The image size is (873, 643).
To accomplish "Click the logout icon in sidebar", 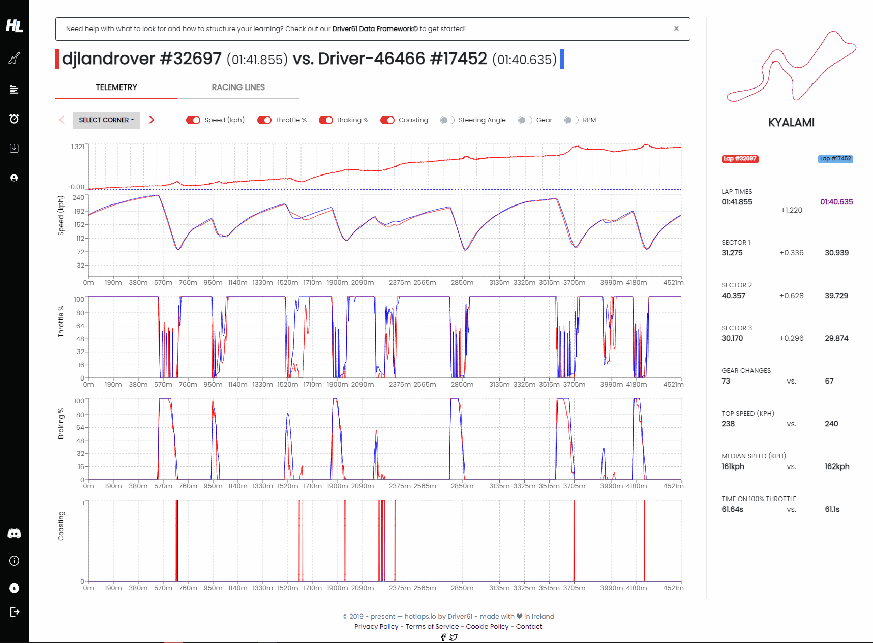I will click(x=14, y=612).
